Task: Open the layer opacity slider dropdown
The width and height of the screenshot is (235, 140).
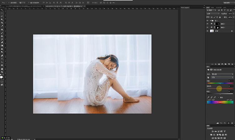Action: [233, 14]
